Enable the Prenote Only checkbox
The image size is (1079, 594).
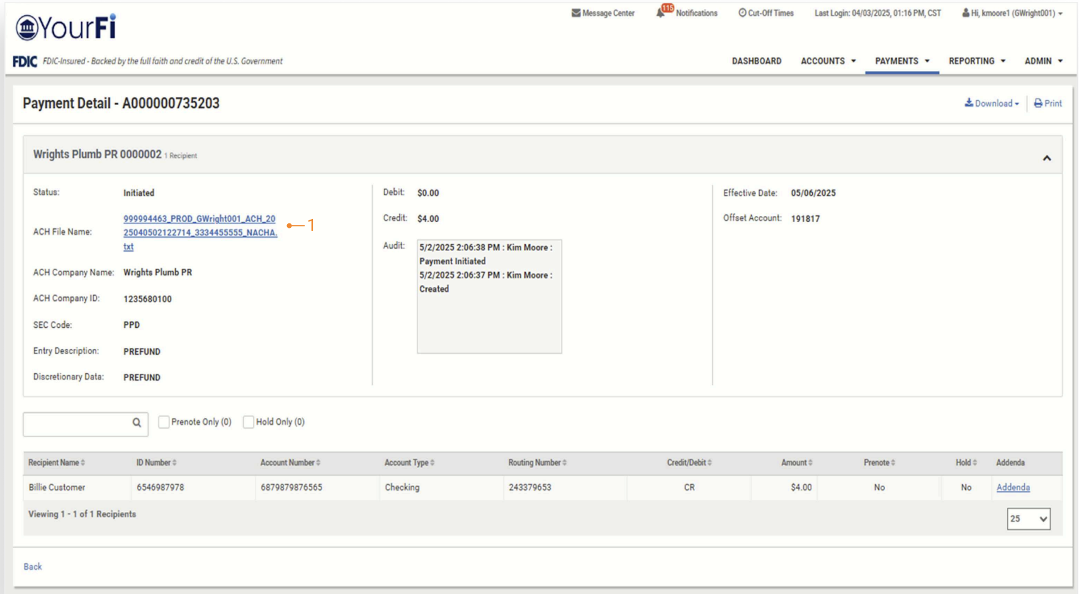point(164,422)
